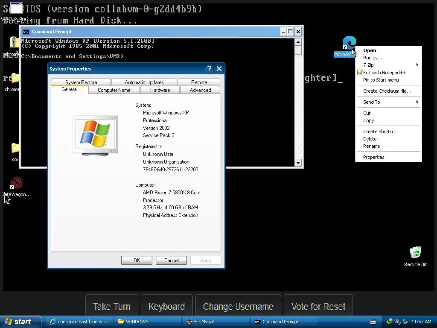The height and width of the screenshot is (328, 437).
Task: Choose Copy from the context menu
Action: point(388,120)
